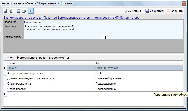Click Формирование HTML-навигатора link
This screenshot has height=111, width=188.
click(116, 18)
